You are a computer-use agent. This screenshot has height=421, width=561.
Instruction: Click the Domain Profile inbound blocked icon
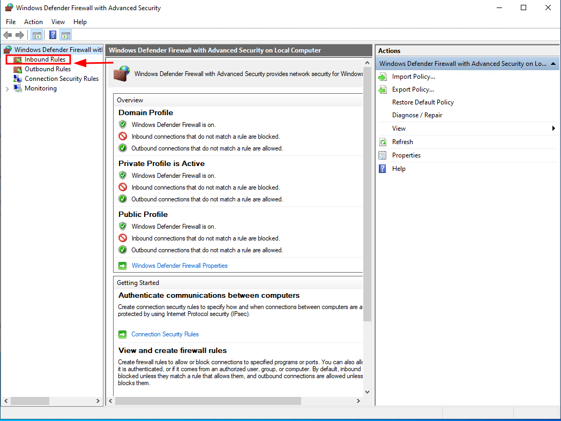tap(123, 136)
